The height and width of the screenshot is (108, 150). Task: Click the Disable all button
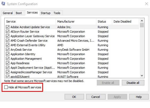pyautogui.click(x=133, y=83)
